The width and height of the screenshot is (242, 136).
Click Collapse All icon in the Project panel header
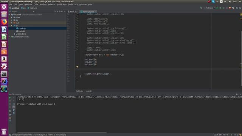click(57, 11)
